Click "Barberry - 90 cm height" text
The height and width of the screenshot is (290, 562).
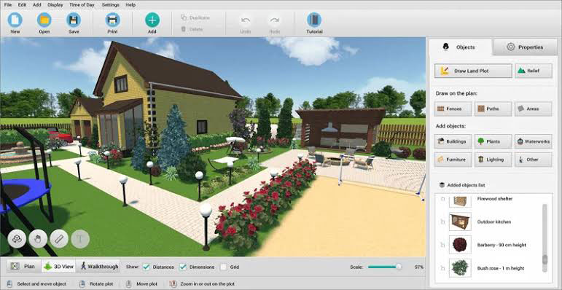(x=501, y=246)
